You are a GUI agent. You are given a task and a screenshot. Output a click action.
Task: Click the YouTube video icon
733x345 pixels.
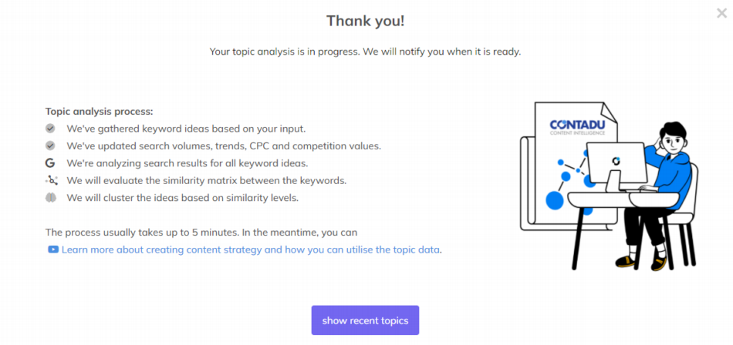pos(52,250)
